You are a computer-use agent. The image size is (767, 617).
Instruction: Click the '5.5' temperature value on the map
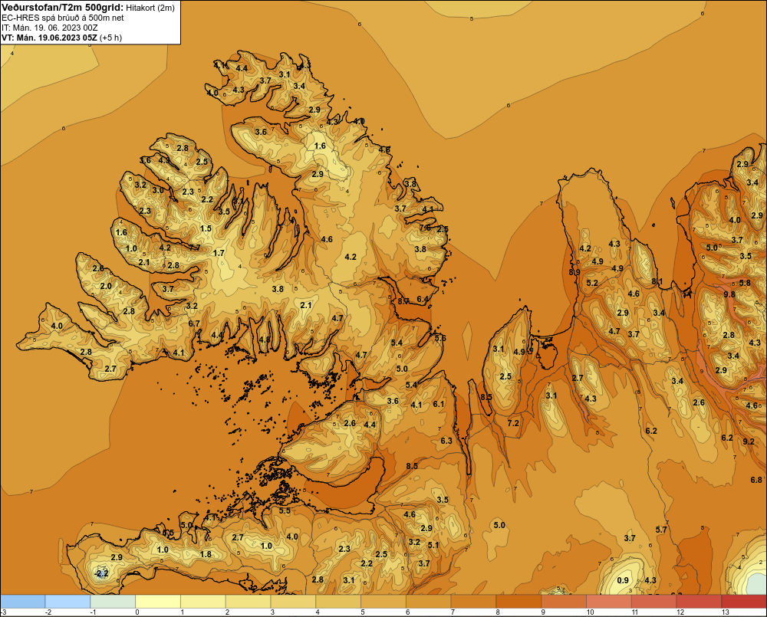285,510
